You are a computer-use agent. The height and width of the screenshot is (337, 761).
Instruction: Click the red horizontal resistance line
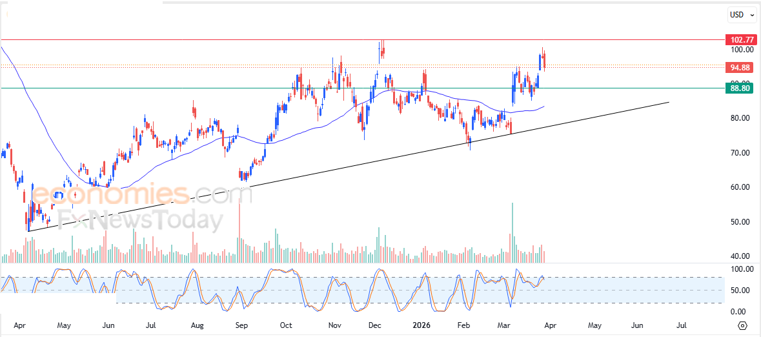tap(361, 39)
